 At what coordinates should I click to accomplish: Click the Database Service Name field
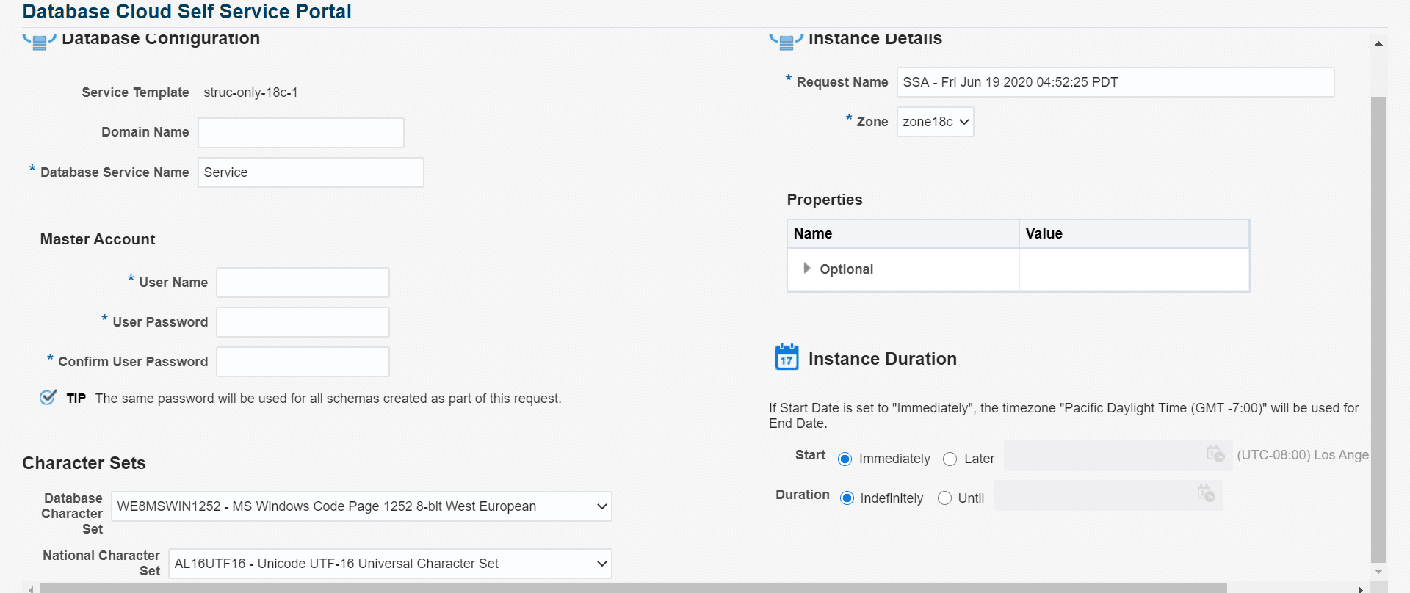pos(311,173)
